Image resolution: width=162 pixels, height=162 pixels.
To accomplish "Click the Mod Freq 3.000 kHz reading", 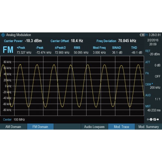I will [99, 50].
